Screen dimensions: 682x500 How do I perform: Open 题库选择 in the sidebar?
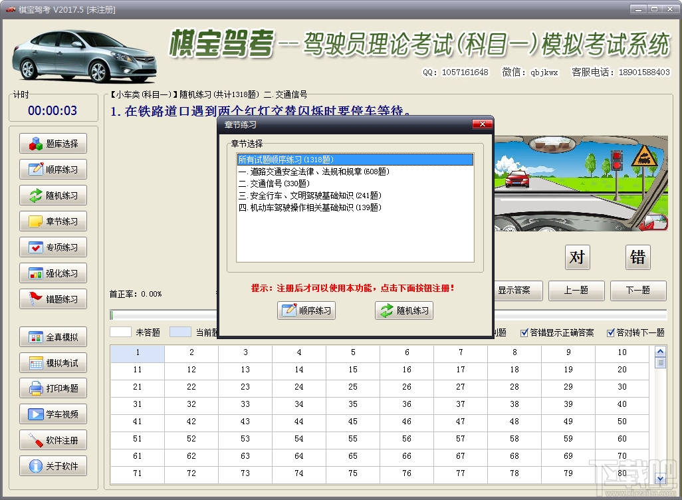coord(53,144)
